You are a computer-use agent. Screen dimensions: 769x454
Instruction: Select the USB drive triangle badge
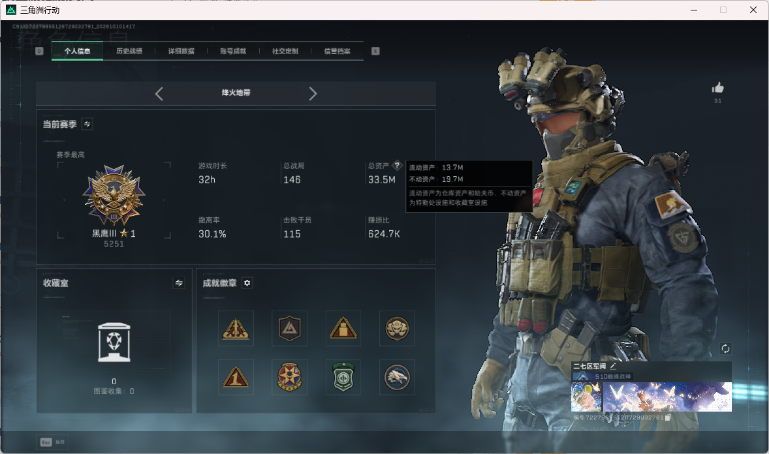pos(343,329)
